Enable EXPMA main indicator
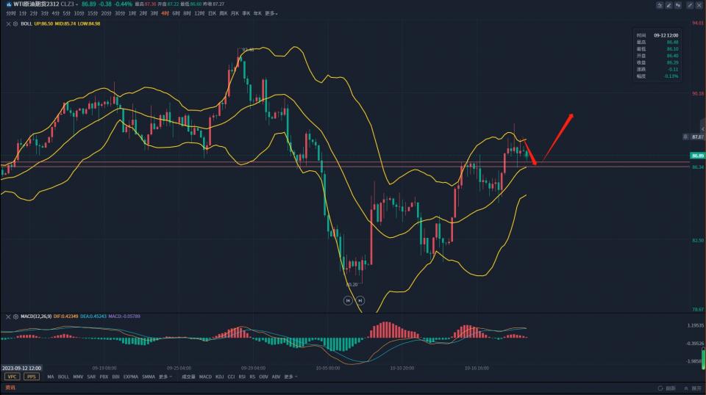This screenshot has width=706, height=395. point(131,377)
